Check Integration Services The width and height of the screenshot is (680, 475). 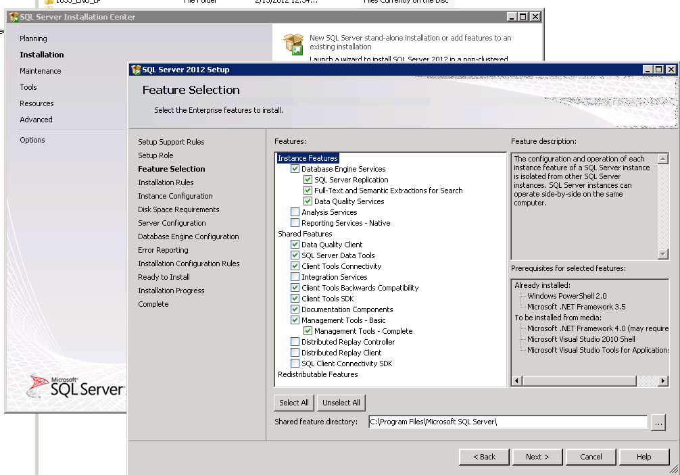click(295, 277)
